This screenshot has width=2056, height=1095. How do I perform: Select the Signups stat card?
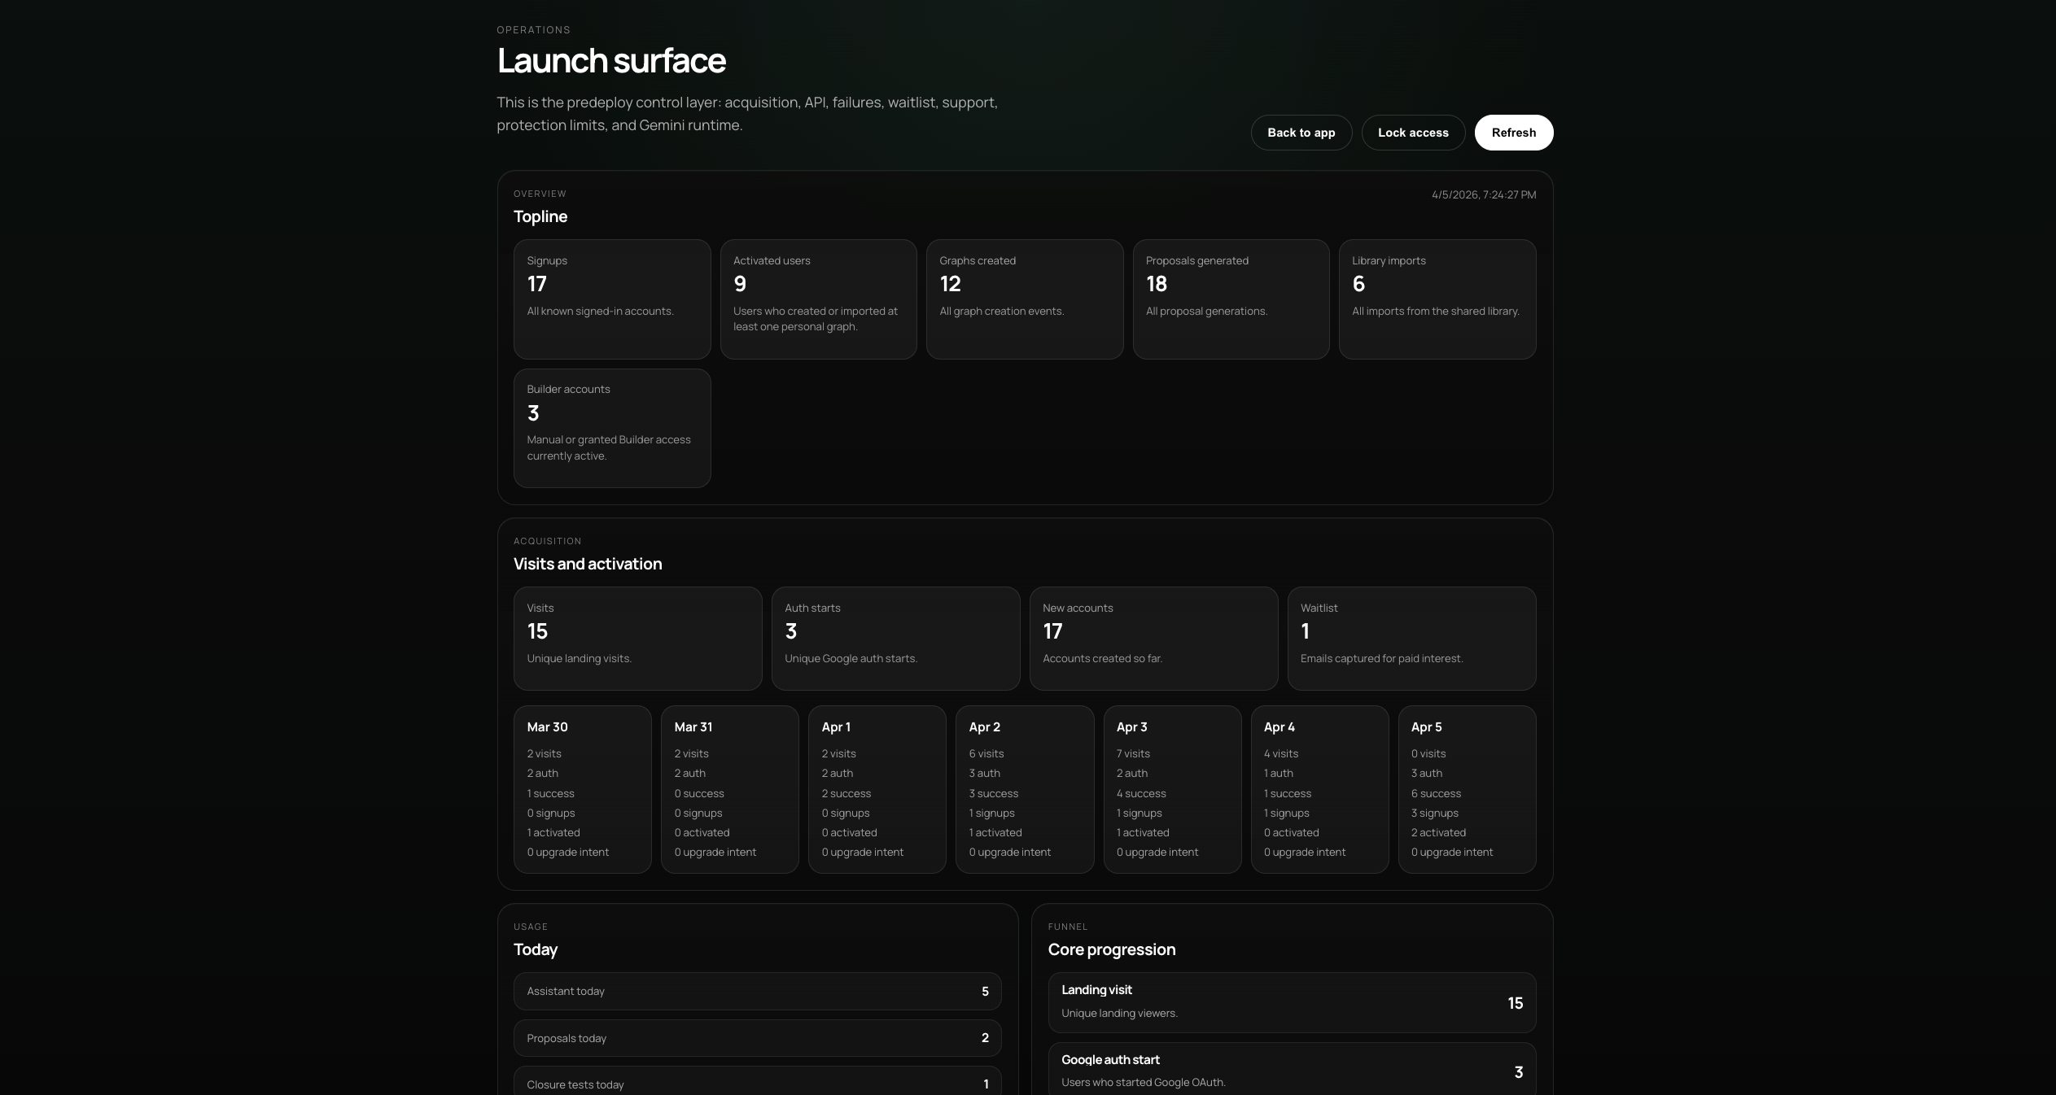612,299
